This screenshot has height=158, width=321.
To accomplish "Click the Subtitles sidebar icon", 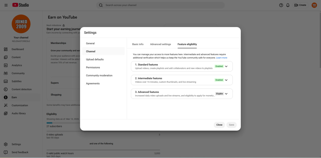I will (x=6, y=81).
